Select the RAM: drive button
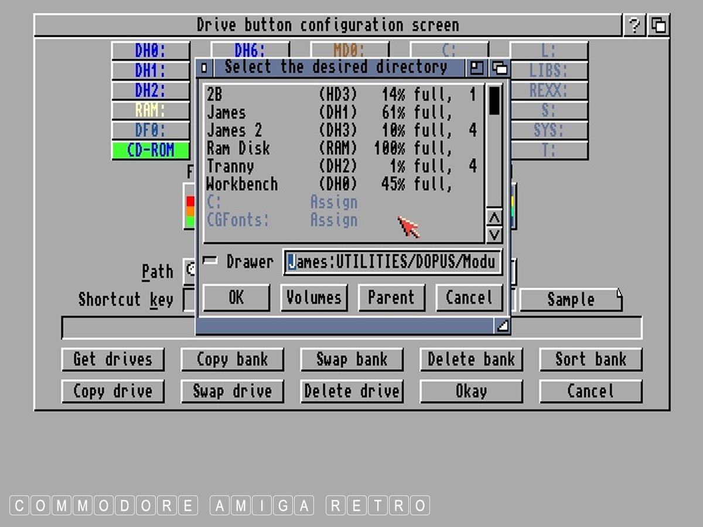The height and width of the screenshot is (527, 703). coord(151,110)
